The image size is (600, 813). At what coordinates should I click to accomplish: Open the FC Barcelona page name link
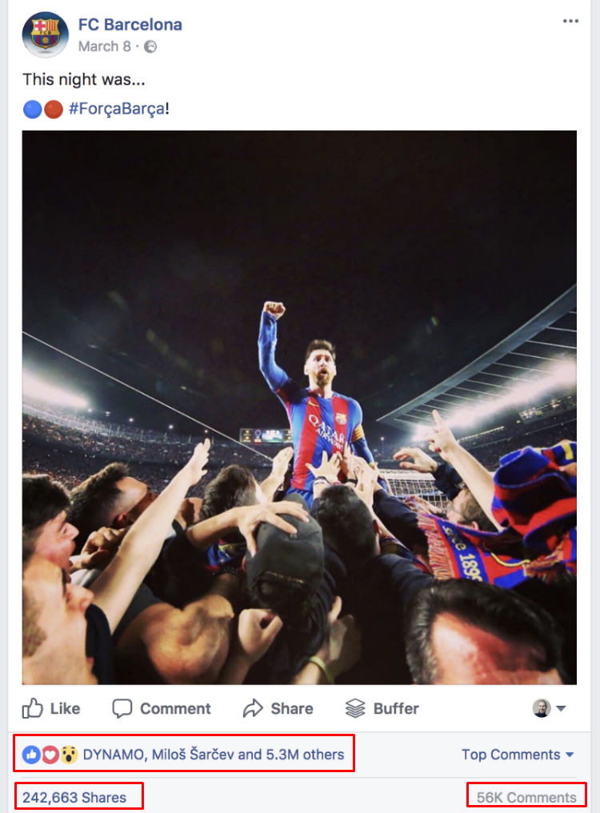click(130, 24)
